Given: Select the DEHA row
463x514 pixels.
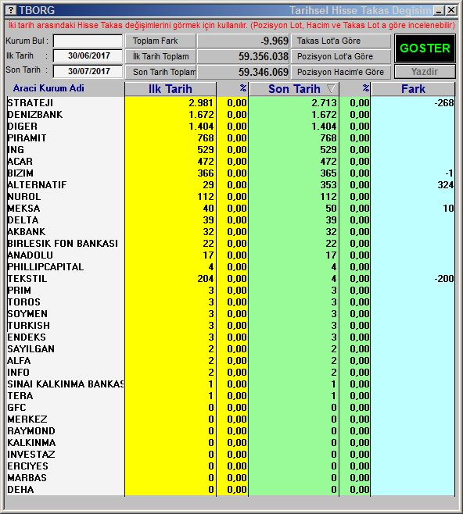Looking at the screenshot, I should (231, 490).
